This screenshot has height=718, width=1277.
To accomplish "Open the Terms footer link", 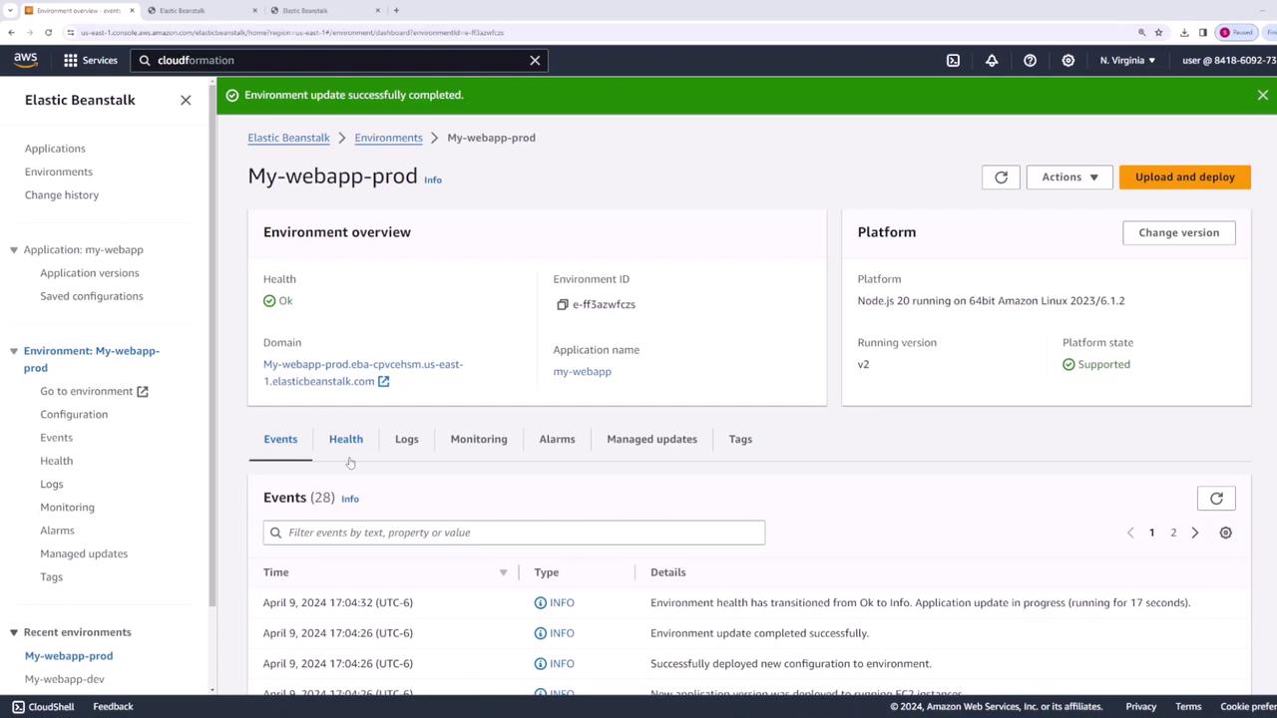I will coord(1188,706).
